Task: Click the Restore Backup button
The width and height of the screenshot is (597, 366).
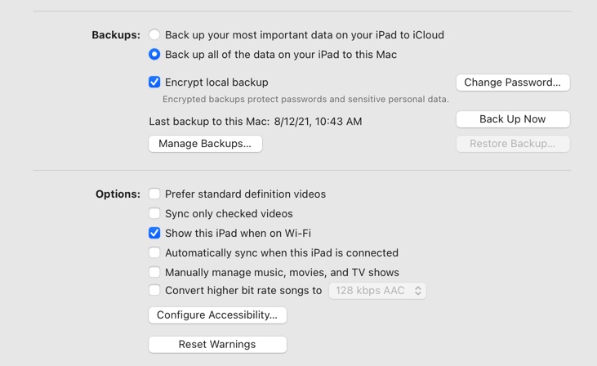Action: (512, 144)
